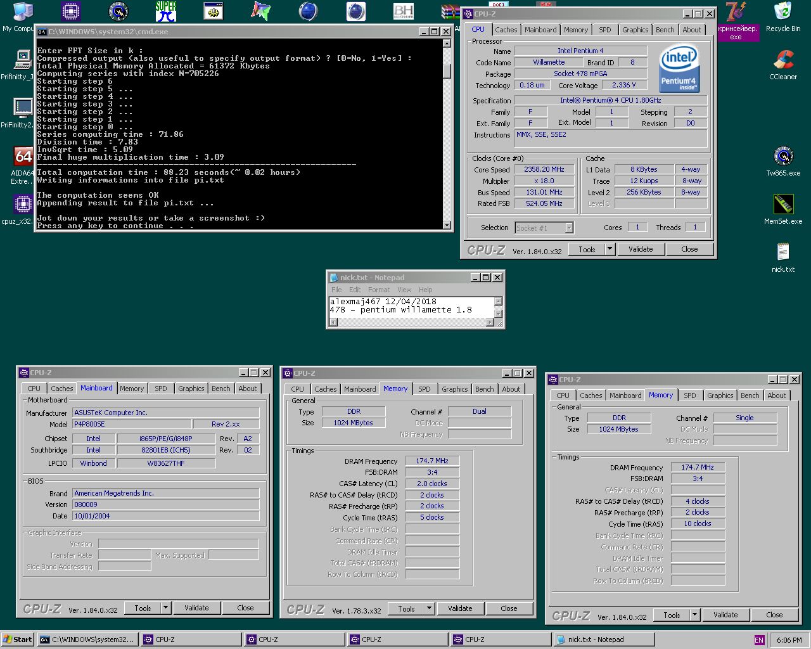
Task: Open the gear-window desktop icon in the top row
Action: [214, 11]
